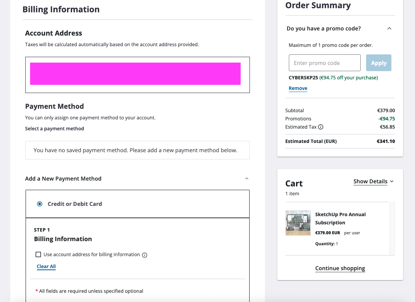Click the Do you have a promo code heading
Image resolution: width=415 pixels, height=302 pixels.
click(323, 28)
